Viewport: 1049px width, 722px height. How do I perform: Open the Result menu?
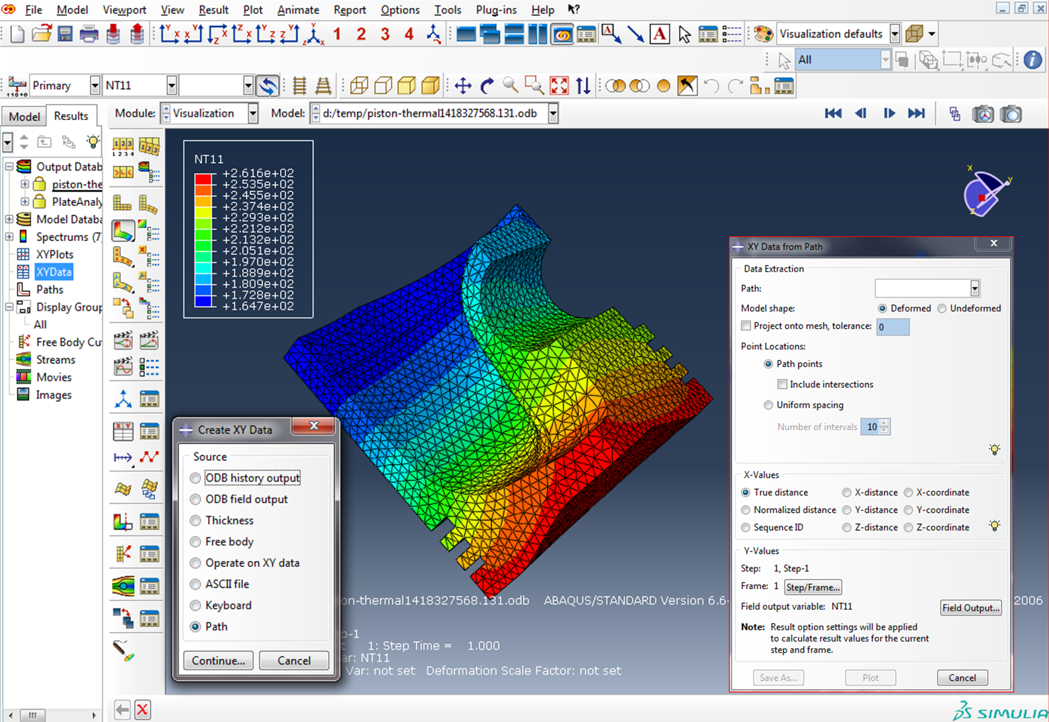(x=213, y=10)
